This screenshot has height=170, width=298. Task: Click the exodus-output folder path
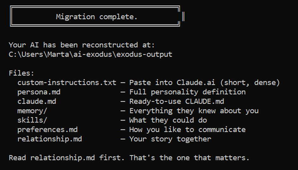click(x=90, y=54)
